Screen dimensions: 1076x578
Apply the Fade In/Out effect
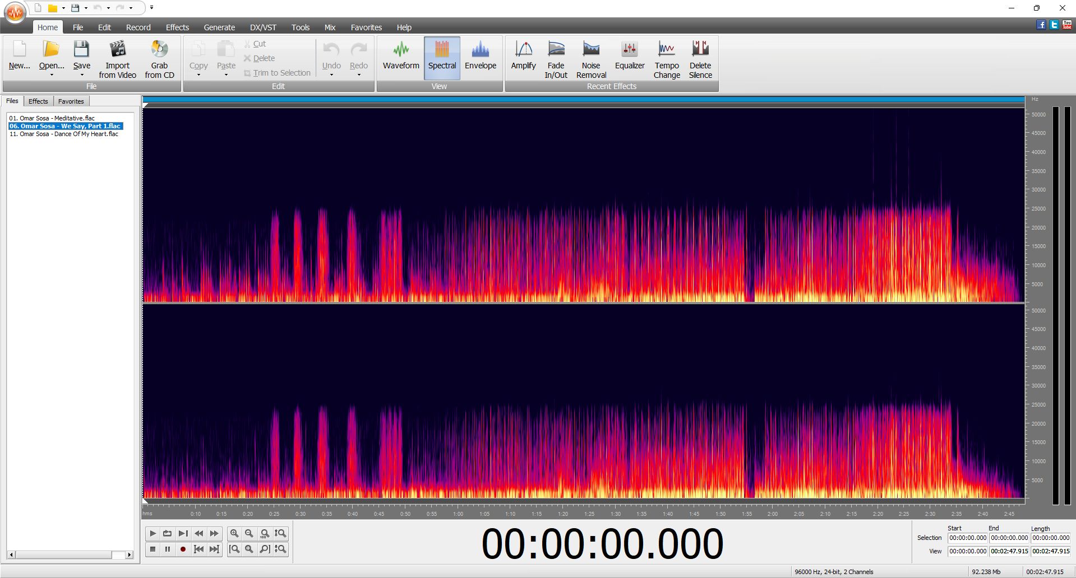coord(556,59)
